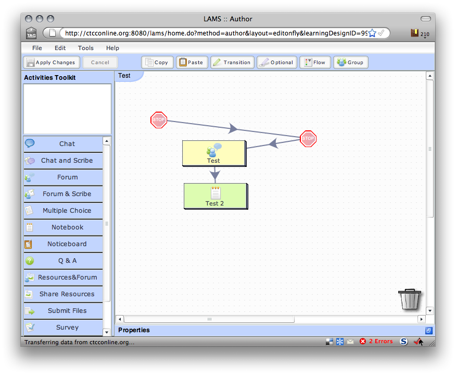Select the right STOP gate icon
Screen dimensions: 456x375
(x=308, y=138)
